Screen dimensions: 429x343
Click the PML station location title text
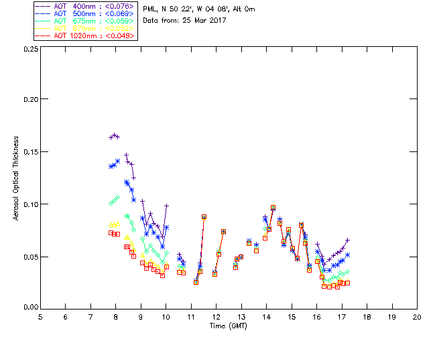pyautogui.click(x=199, y=9)
